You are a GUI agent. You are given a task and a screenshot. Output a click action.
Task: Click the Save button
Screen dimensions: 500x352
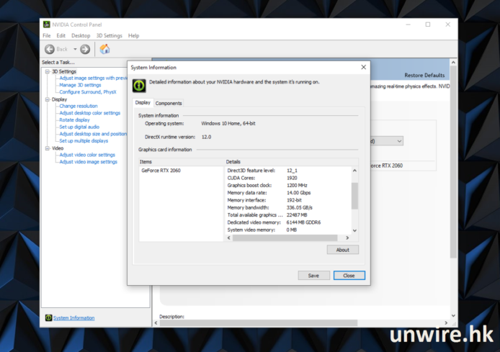(x=313, y=275)
